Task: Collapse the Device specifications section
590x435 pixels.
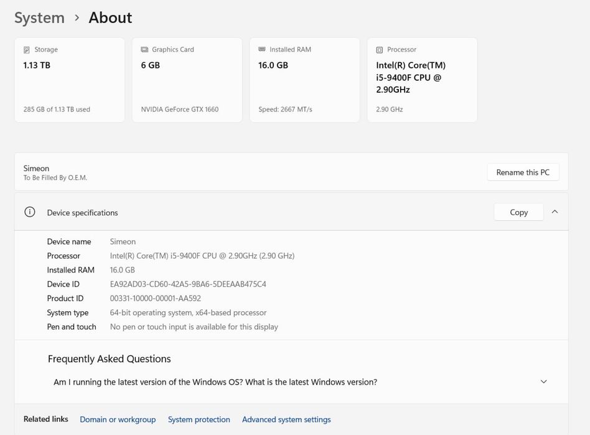Action: [555, 212]
